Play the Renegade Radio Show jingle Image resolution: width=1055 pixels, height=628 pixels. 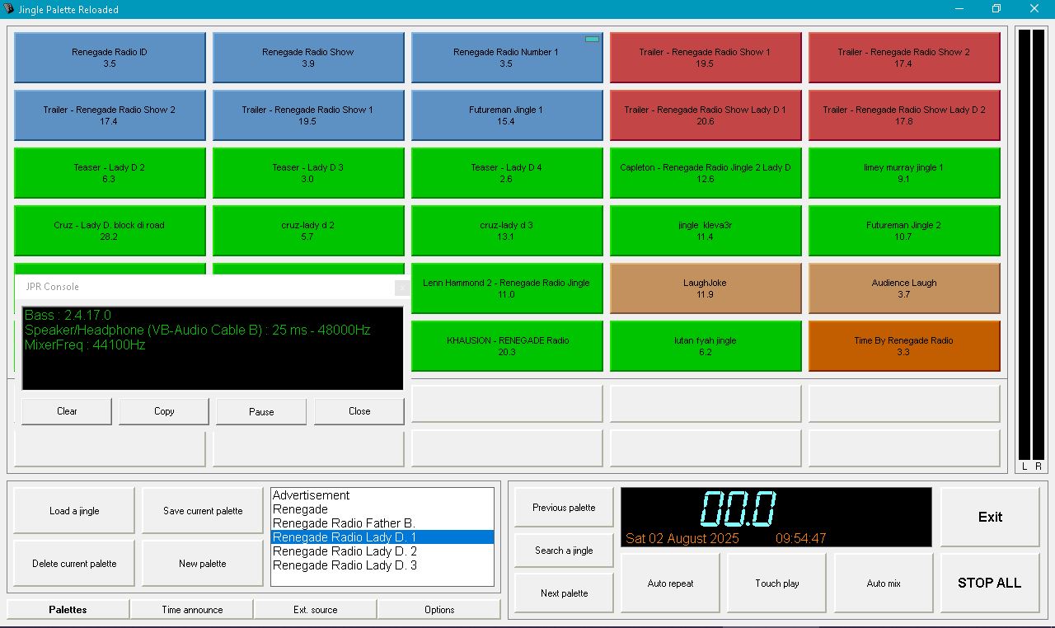308,58
